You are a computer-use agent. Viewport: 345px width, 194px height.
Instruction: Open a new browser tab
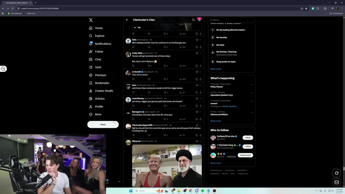[x=35, y=3]
